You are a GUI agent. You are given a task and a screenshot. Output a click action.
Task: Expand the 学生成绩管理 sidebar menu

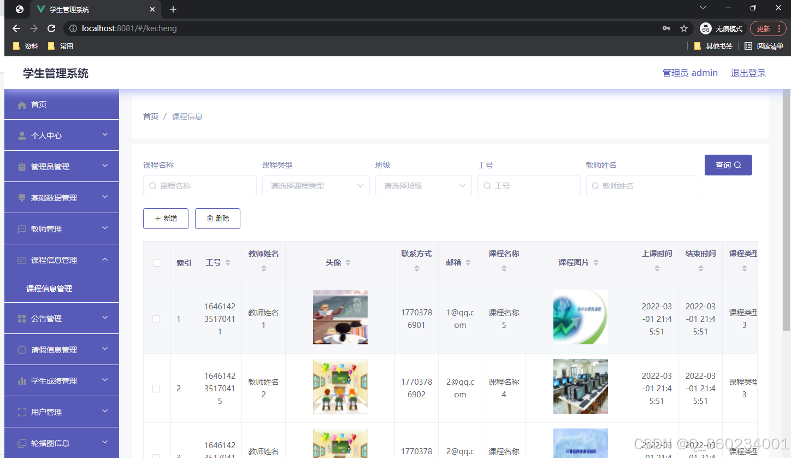point(62,380)
